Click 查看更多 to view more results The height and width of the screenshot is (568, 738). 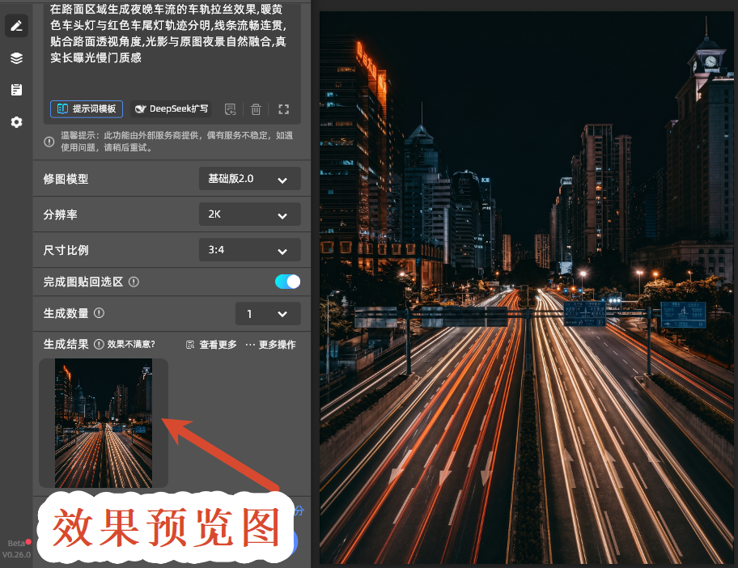click(211, 345)
